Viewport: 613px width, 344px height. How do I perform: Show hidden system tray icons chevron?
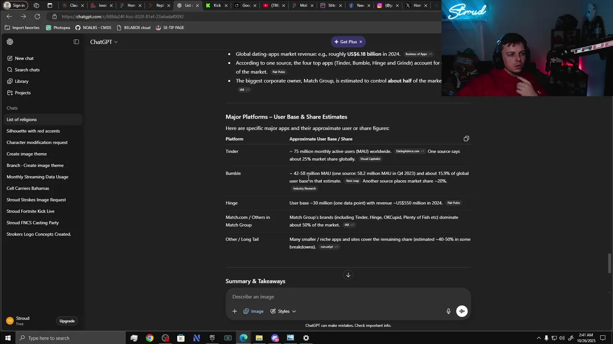coord(538,338)
